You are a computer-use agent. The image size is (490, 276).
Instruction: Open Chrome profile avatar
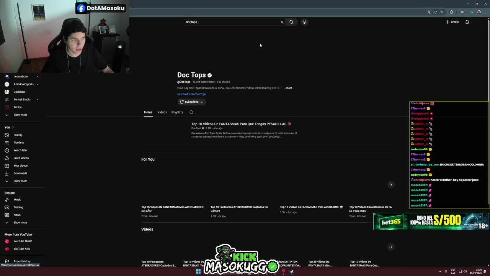coord(479,12)
